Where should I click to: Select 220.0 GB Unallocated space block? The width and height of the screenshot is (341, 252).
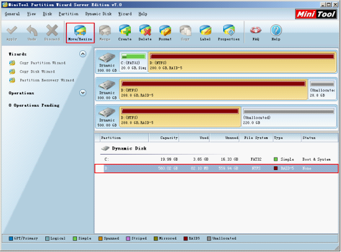pyautogui.click(x=289, y=117)
